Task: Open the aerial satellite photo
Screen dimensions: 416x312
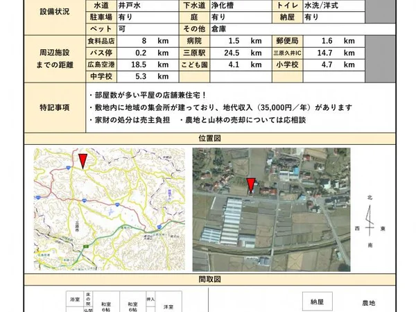Action: coord(271,209)
